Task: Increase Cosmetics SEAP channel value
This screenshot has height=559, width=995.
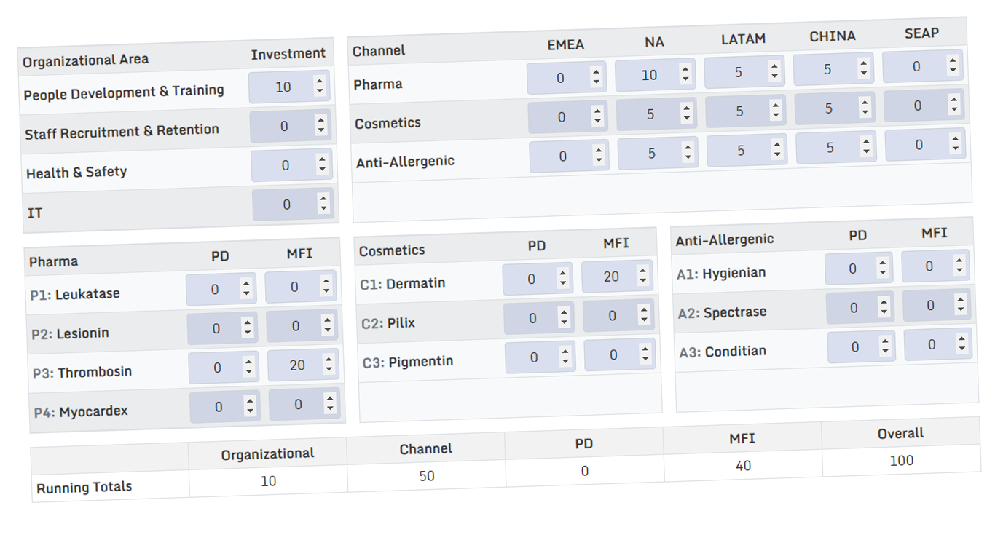Action: pos(953,100)
